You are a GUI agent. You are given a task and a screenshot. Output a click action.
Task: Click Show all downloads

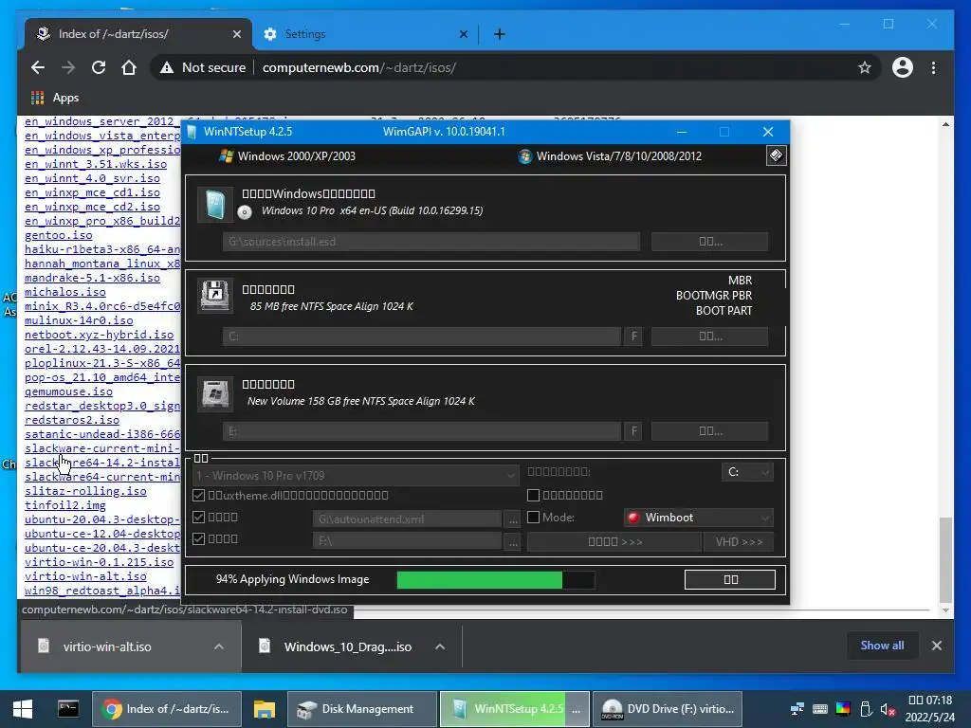coord(882,646)
